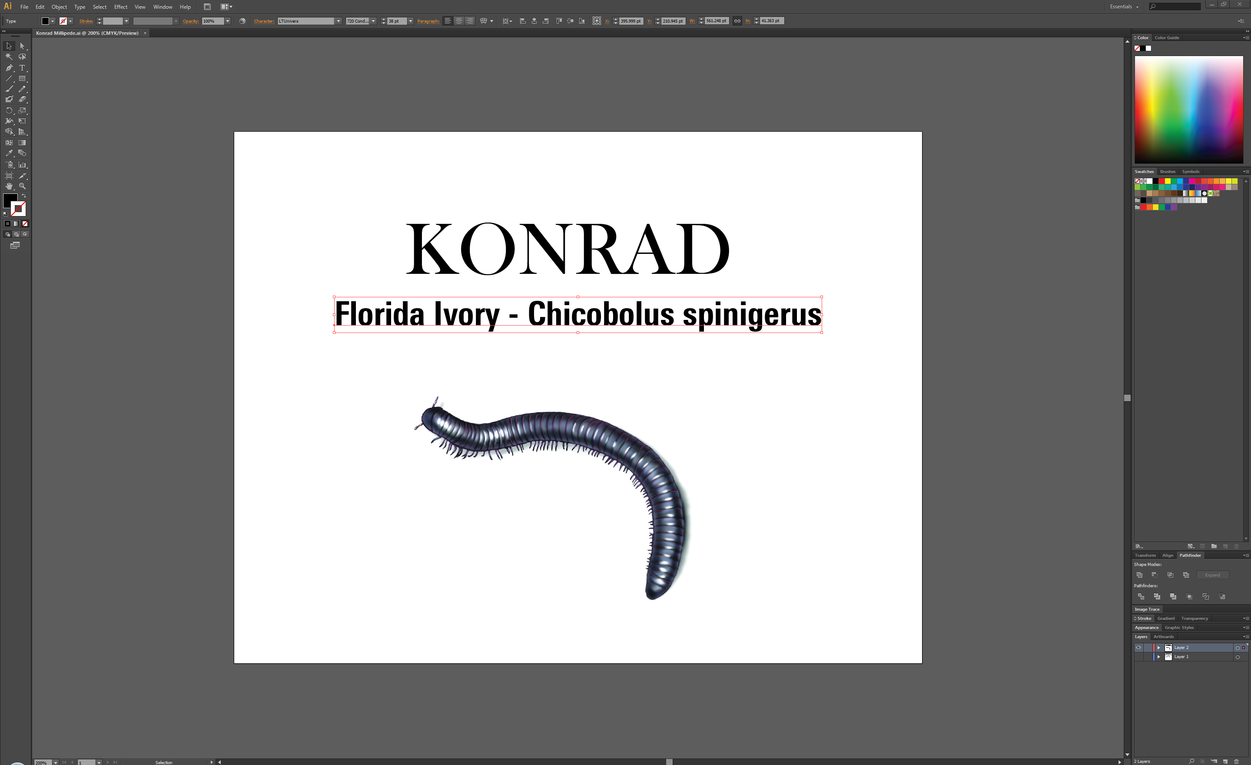
Task: Toggle constrain width and height link
Action: tap(737, 21)
